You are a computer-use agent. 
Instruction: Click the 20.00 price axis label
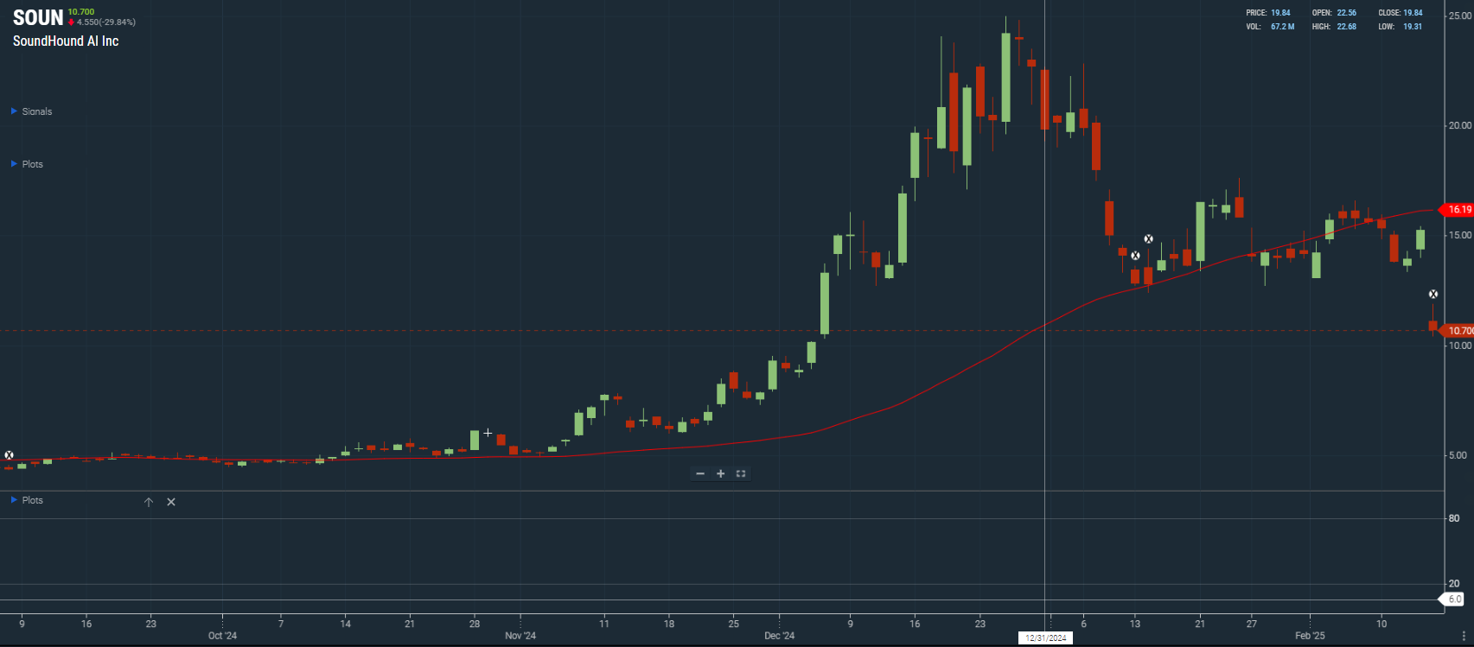pyautogui.click(x=1460, y=125)
